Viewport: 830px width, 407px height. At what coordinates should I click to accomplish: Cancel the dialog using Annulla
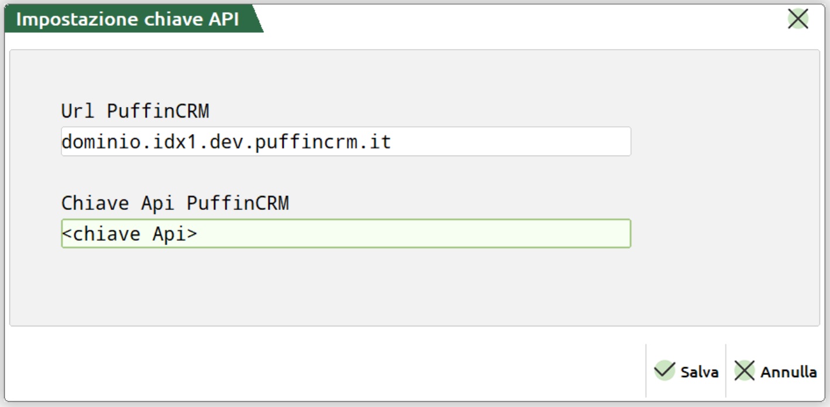pyautogui.click(x=776, y=371)
